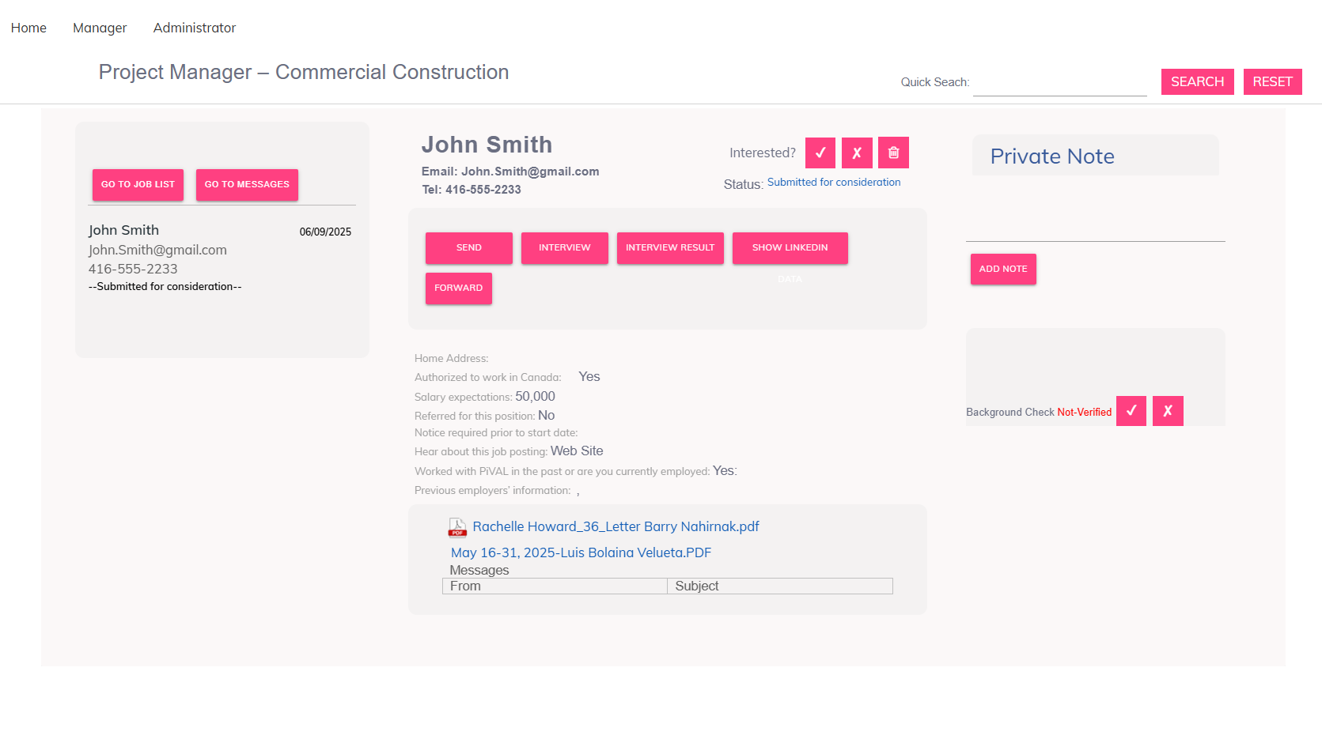Click SEND to message the candidate
This screenshot has width=1322, height=739.
468,247
